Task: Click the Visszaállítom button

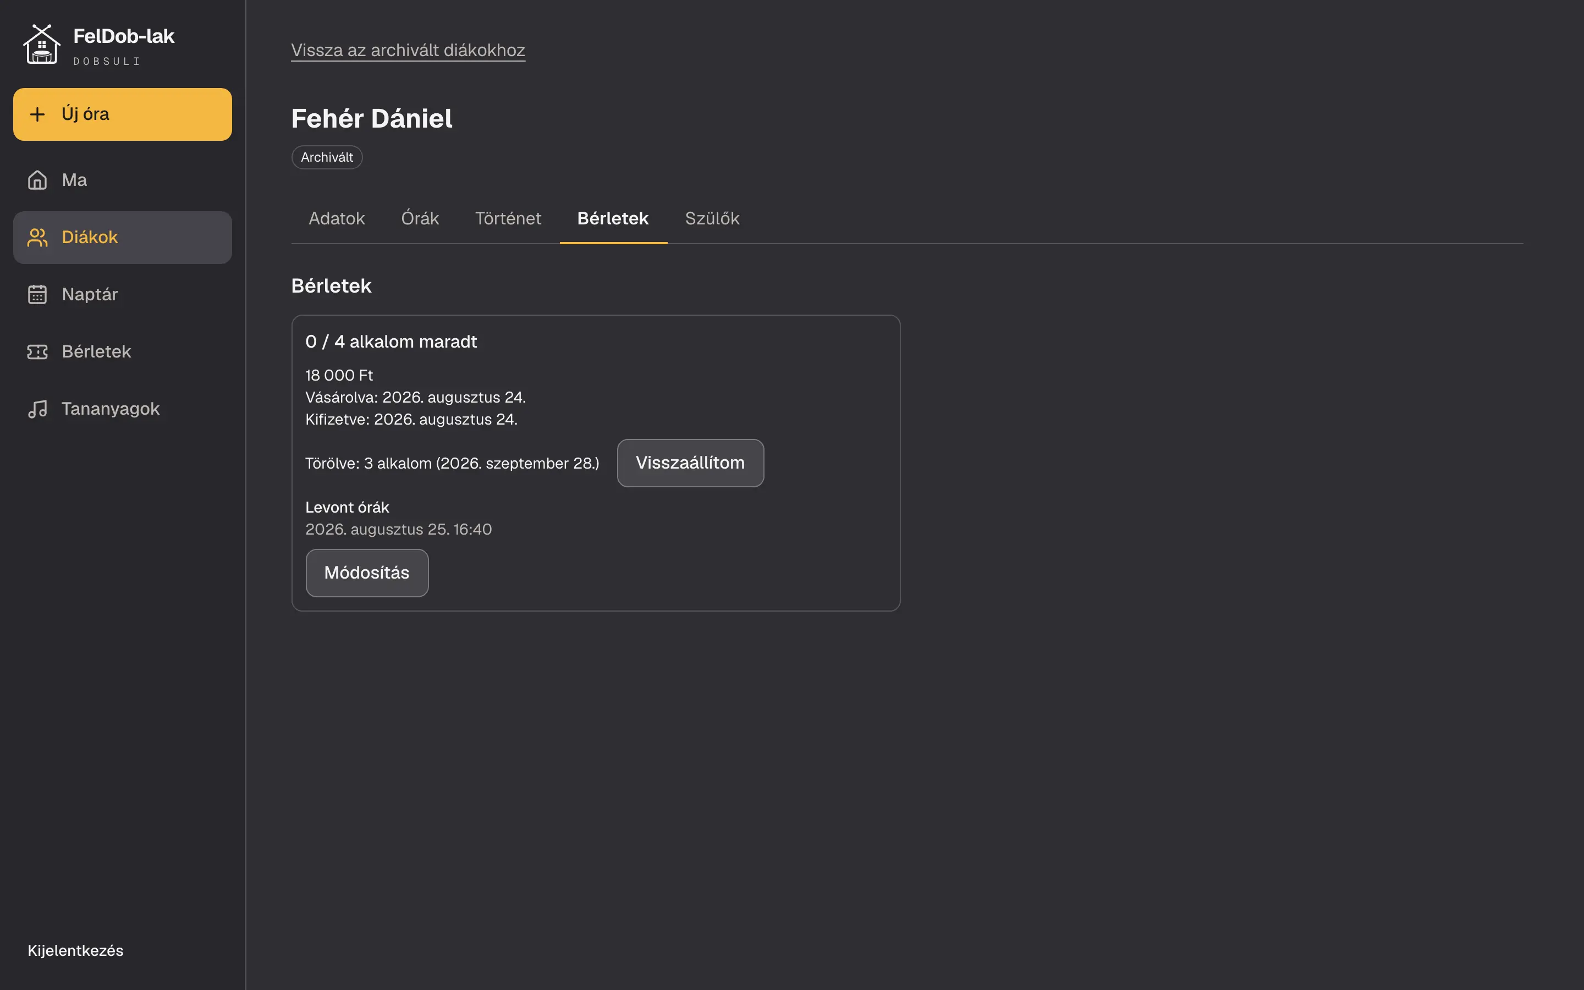Action: click(690, 463)
